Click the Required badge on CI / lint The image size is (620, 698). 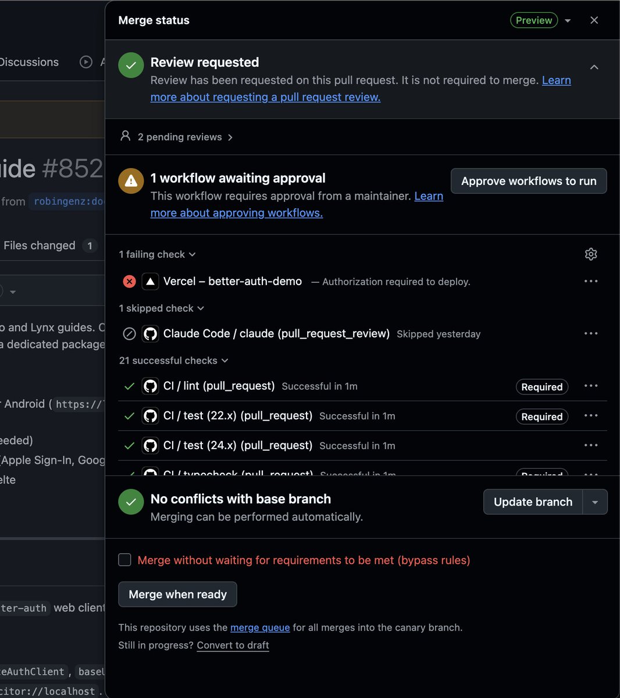[x=541, y=387]
